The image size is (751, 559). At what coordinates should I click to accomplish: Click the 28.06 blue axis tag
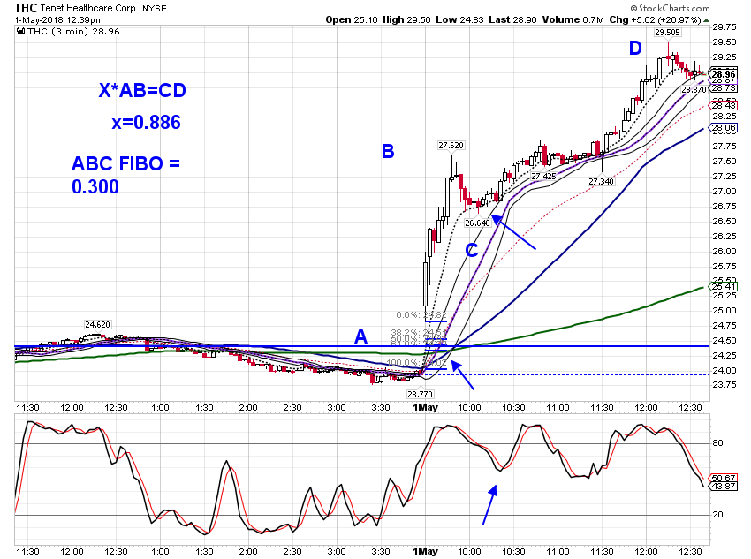click(x=723, y=128)
